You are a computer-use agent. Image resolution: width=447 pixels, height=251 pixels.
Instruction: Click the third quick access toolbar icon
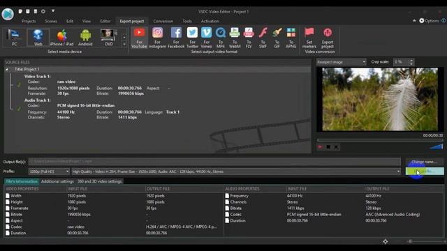tap(36, 11)
